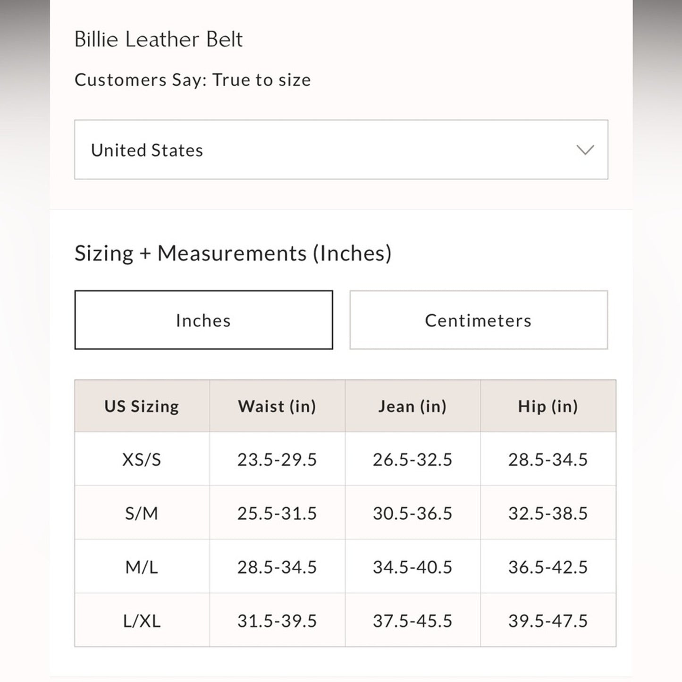Click the Jean (in) column header

click(413, 406)
